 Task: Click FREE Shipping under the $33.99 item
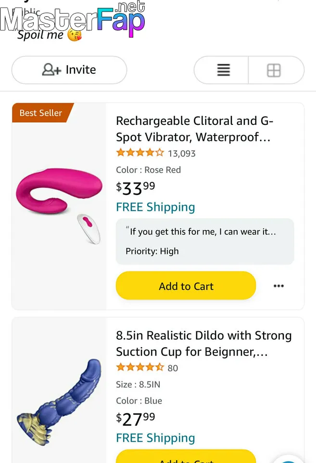[x=155, y=207]
